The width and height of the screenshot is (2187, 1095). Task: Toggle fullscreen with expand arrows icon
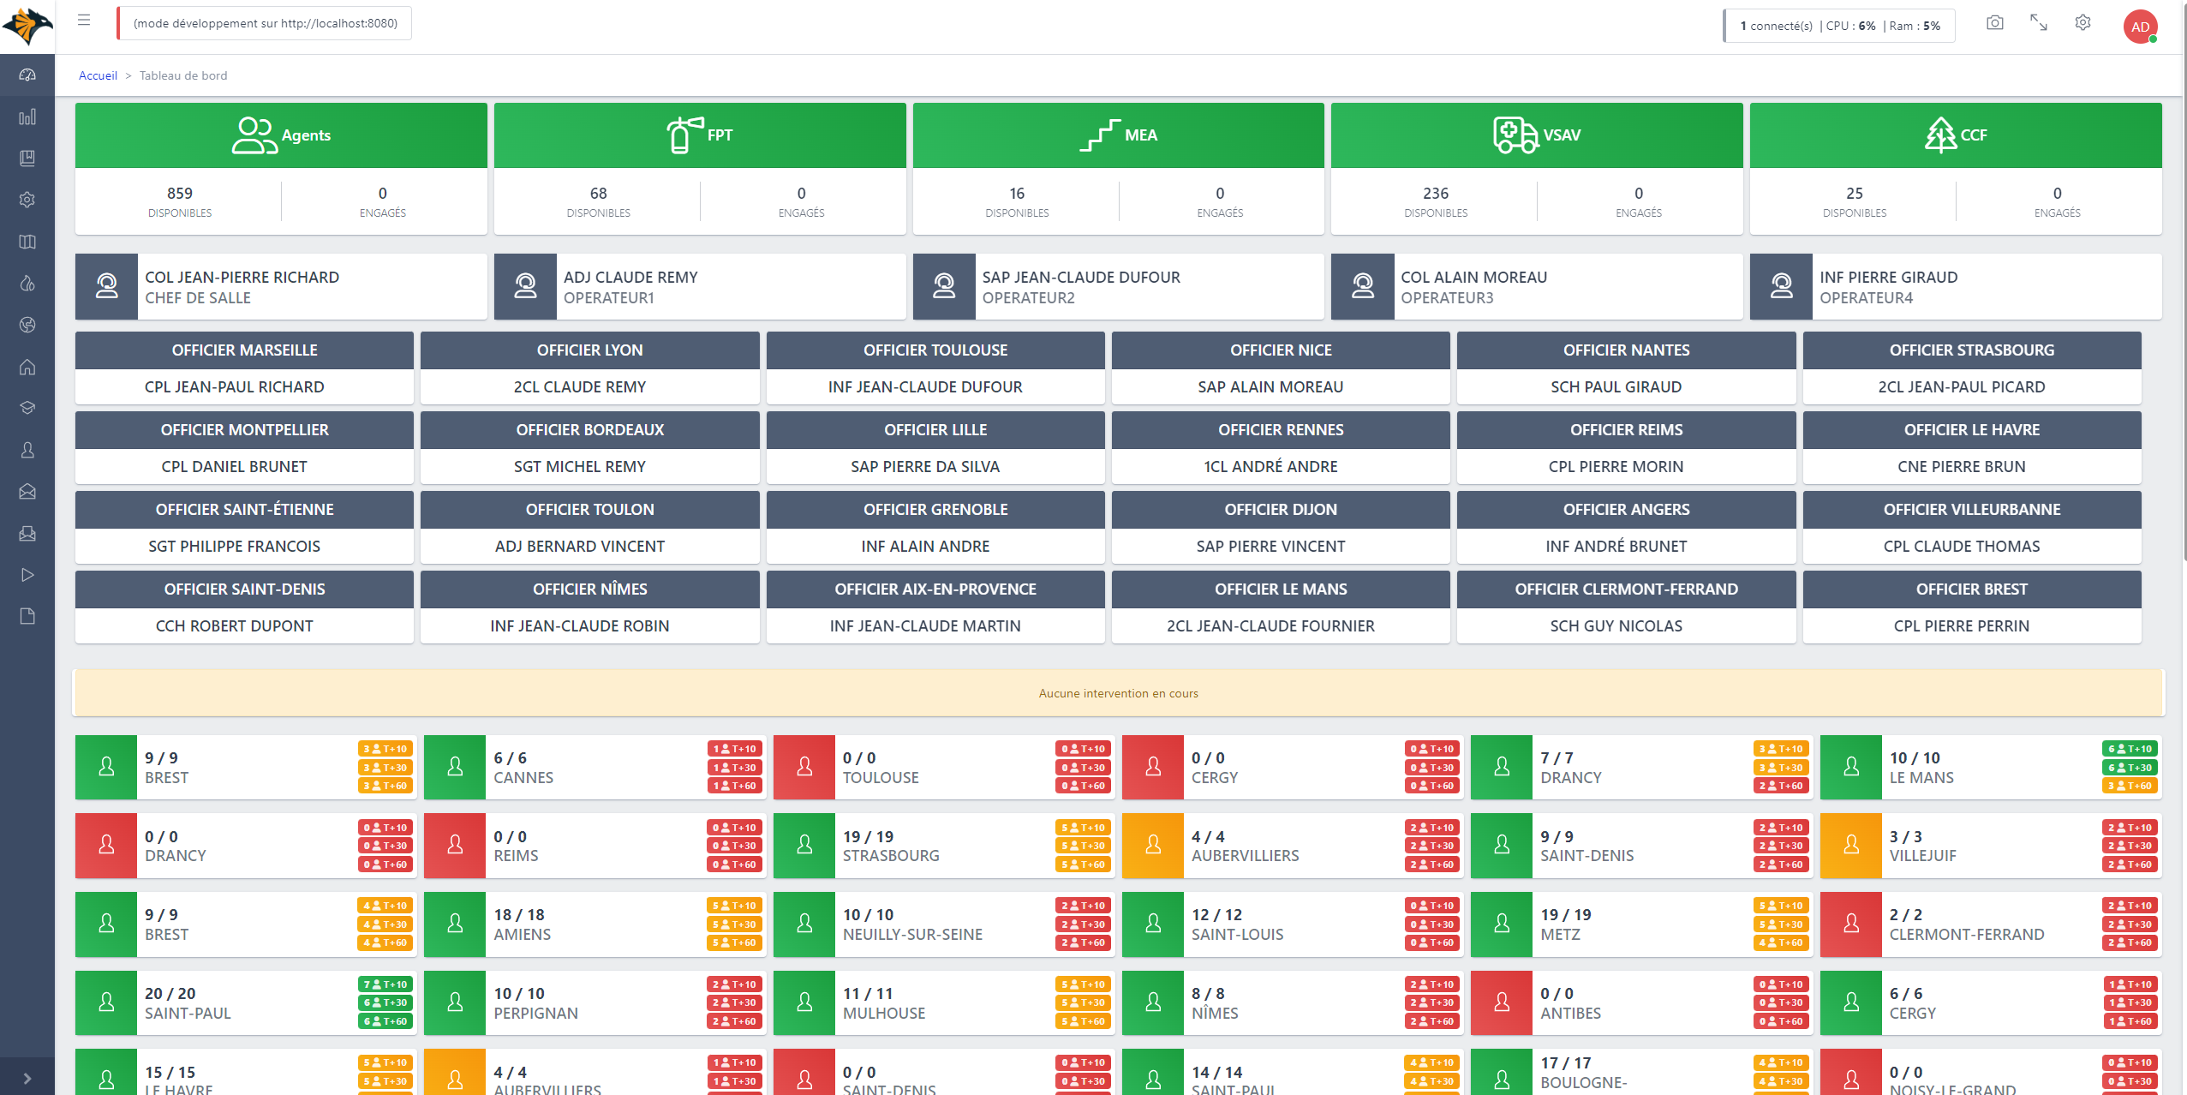coord(2039,23)
